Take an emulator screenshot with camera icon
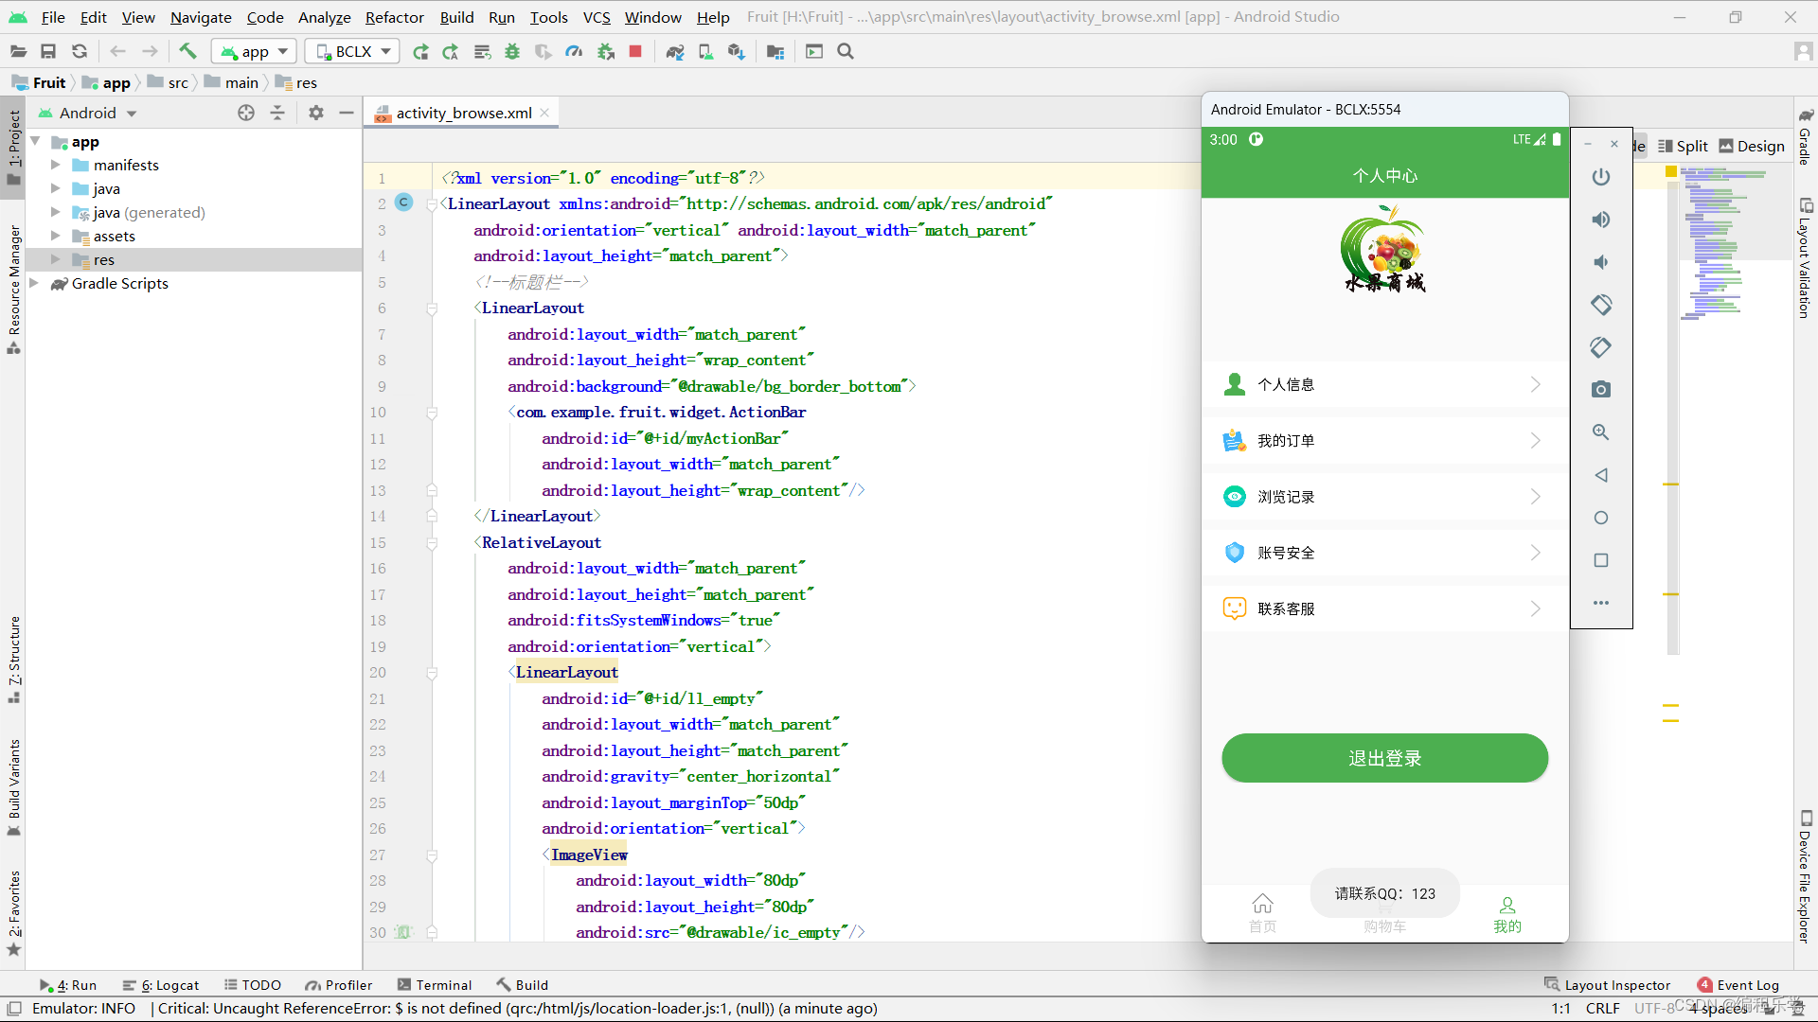1818x1022 pixels. click(1600, 389)
